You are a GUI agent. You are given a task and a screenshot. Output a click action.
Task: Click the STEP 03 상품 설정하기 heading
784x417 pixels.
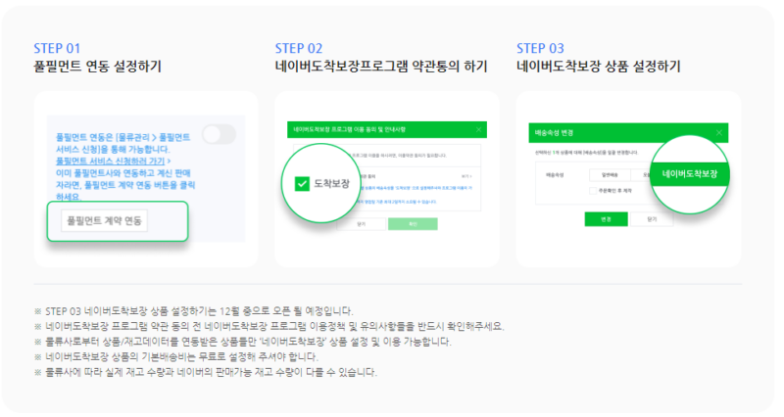(x=598, y=68)
